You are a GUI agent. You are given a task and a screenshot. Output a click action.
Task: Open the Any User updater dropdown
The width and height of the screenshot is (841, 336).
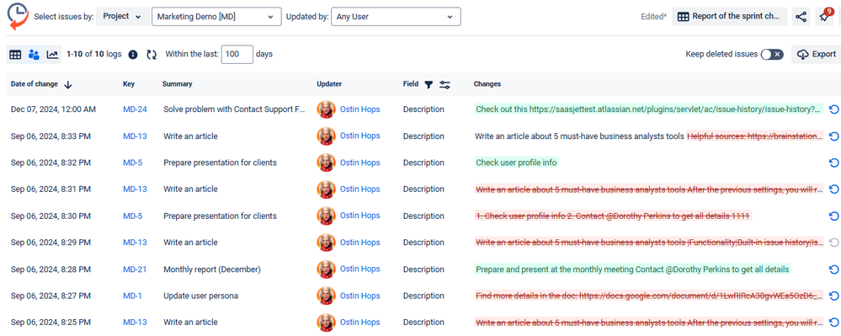click(396, 17)
